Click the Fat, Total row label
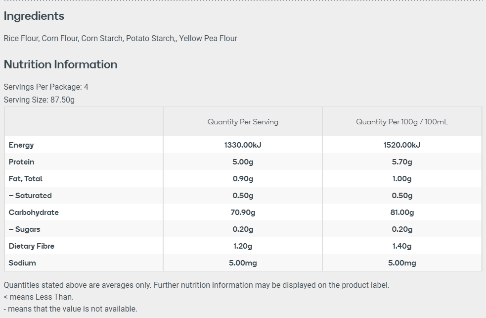This screenshot has width=486, height=318. pos(25,179)
